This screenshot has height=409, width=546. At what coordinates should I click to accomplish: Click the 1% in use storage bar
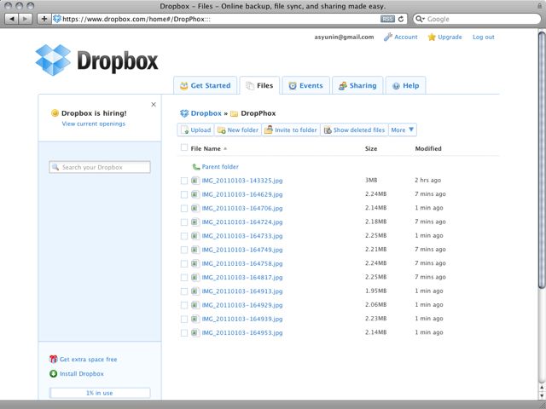pyautogui.click(x=100, y=393)
